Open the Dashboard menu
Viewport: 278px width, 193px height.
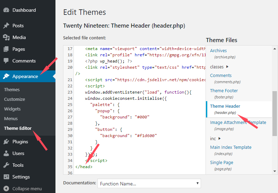tap(24, 10)
